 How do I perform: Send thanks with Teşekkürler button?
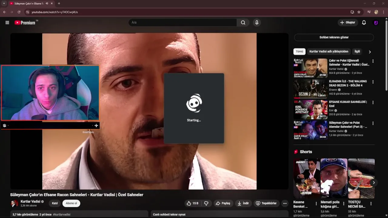pyautogui.click(x=266, y=203)
